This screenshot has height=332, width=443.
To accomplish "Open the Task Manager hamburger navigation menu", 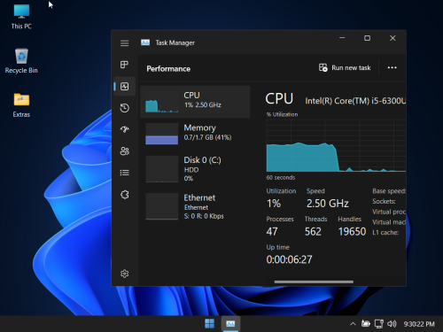I will [124, 43].
